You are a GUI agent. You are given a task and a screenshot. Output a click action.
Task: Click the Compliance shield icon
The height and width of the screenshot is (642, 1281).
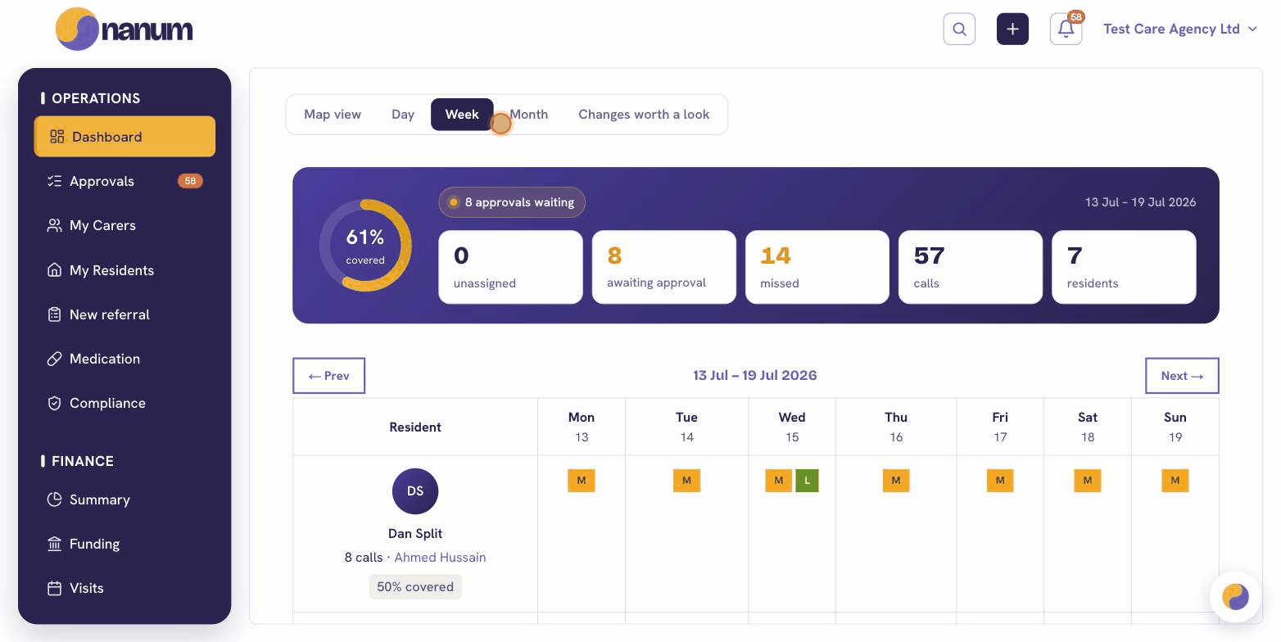(55, 403)
